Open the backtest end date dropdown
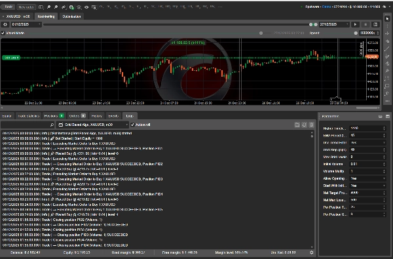The width and height of the screenshot is (393, 259). pos(334,24)
